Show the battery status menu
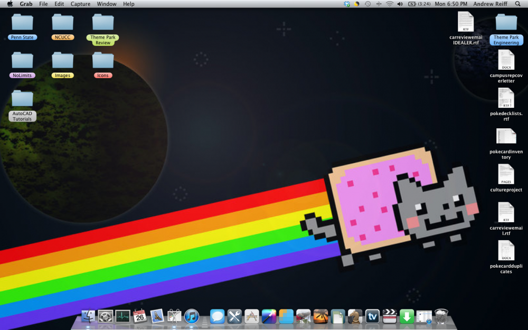Viewport: 528px width, 330px height. 411,4
